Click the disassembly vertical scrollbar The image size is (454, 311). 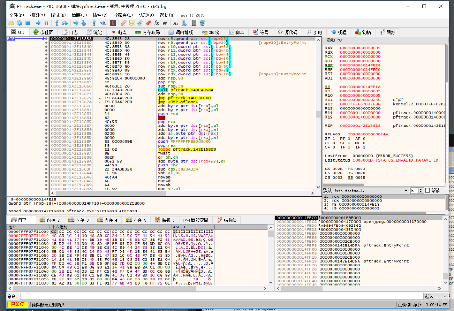click(x=319, y=113)
